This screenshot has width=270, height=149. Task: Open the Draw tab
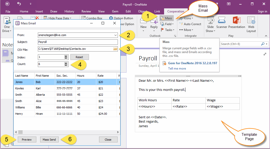[x=54, y=11]
